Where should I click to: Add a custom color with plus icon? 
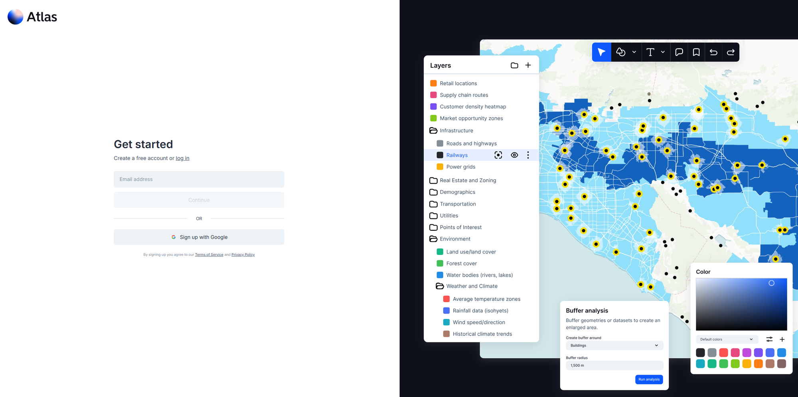coord(782,339)
